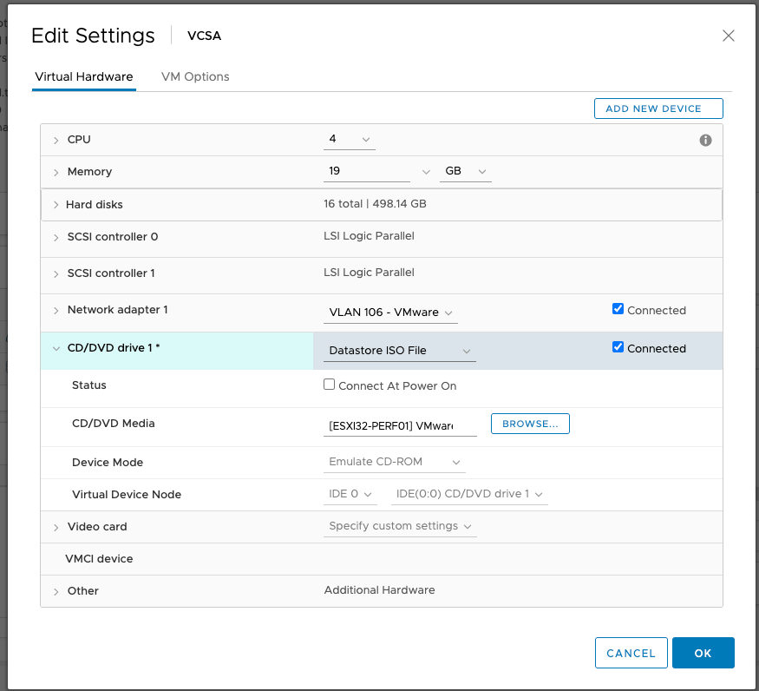The image size is (759, 691).
Task: Click the Memory size input field
Action: [367, 172]
